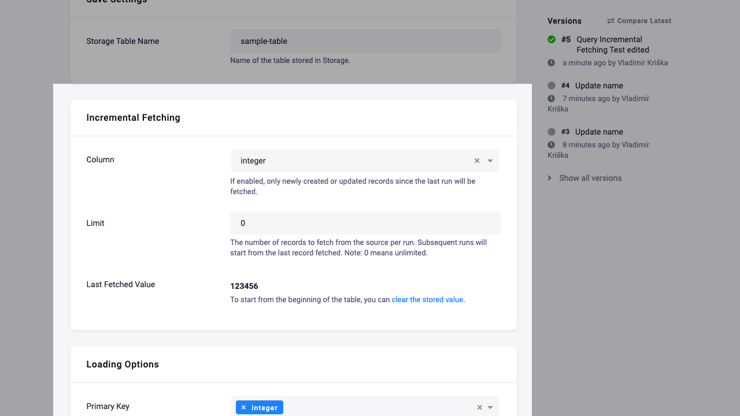Screen dimensions: 740x416
Task: Open the Primary Key dropdown
Action: (490, 407)
